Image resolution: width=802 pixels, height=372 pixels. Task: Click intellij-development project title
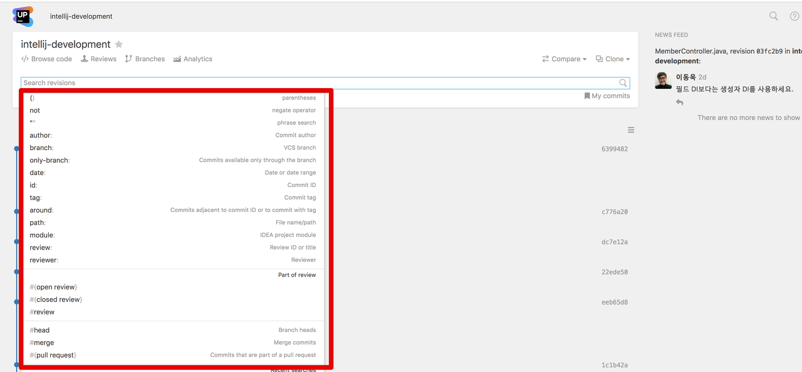[x=66, y=44]
